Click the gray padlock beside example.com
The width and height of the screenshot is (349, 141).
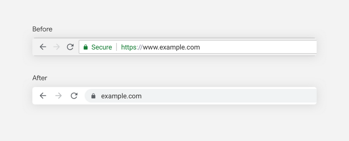(x=93, y=96)
